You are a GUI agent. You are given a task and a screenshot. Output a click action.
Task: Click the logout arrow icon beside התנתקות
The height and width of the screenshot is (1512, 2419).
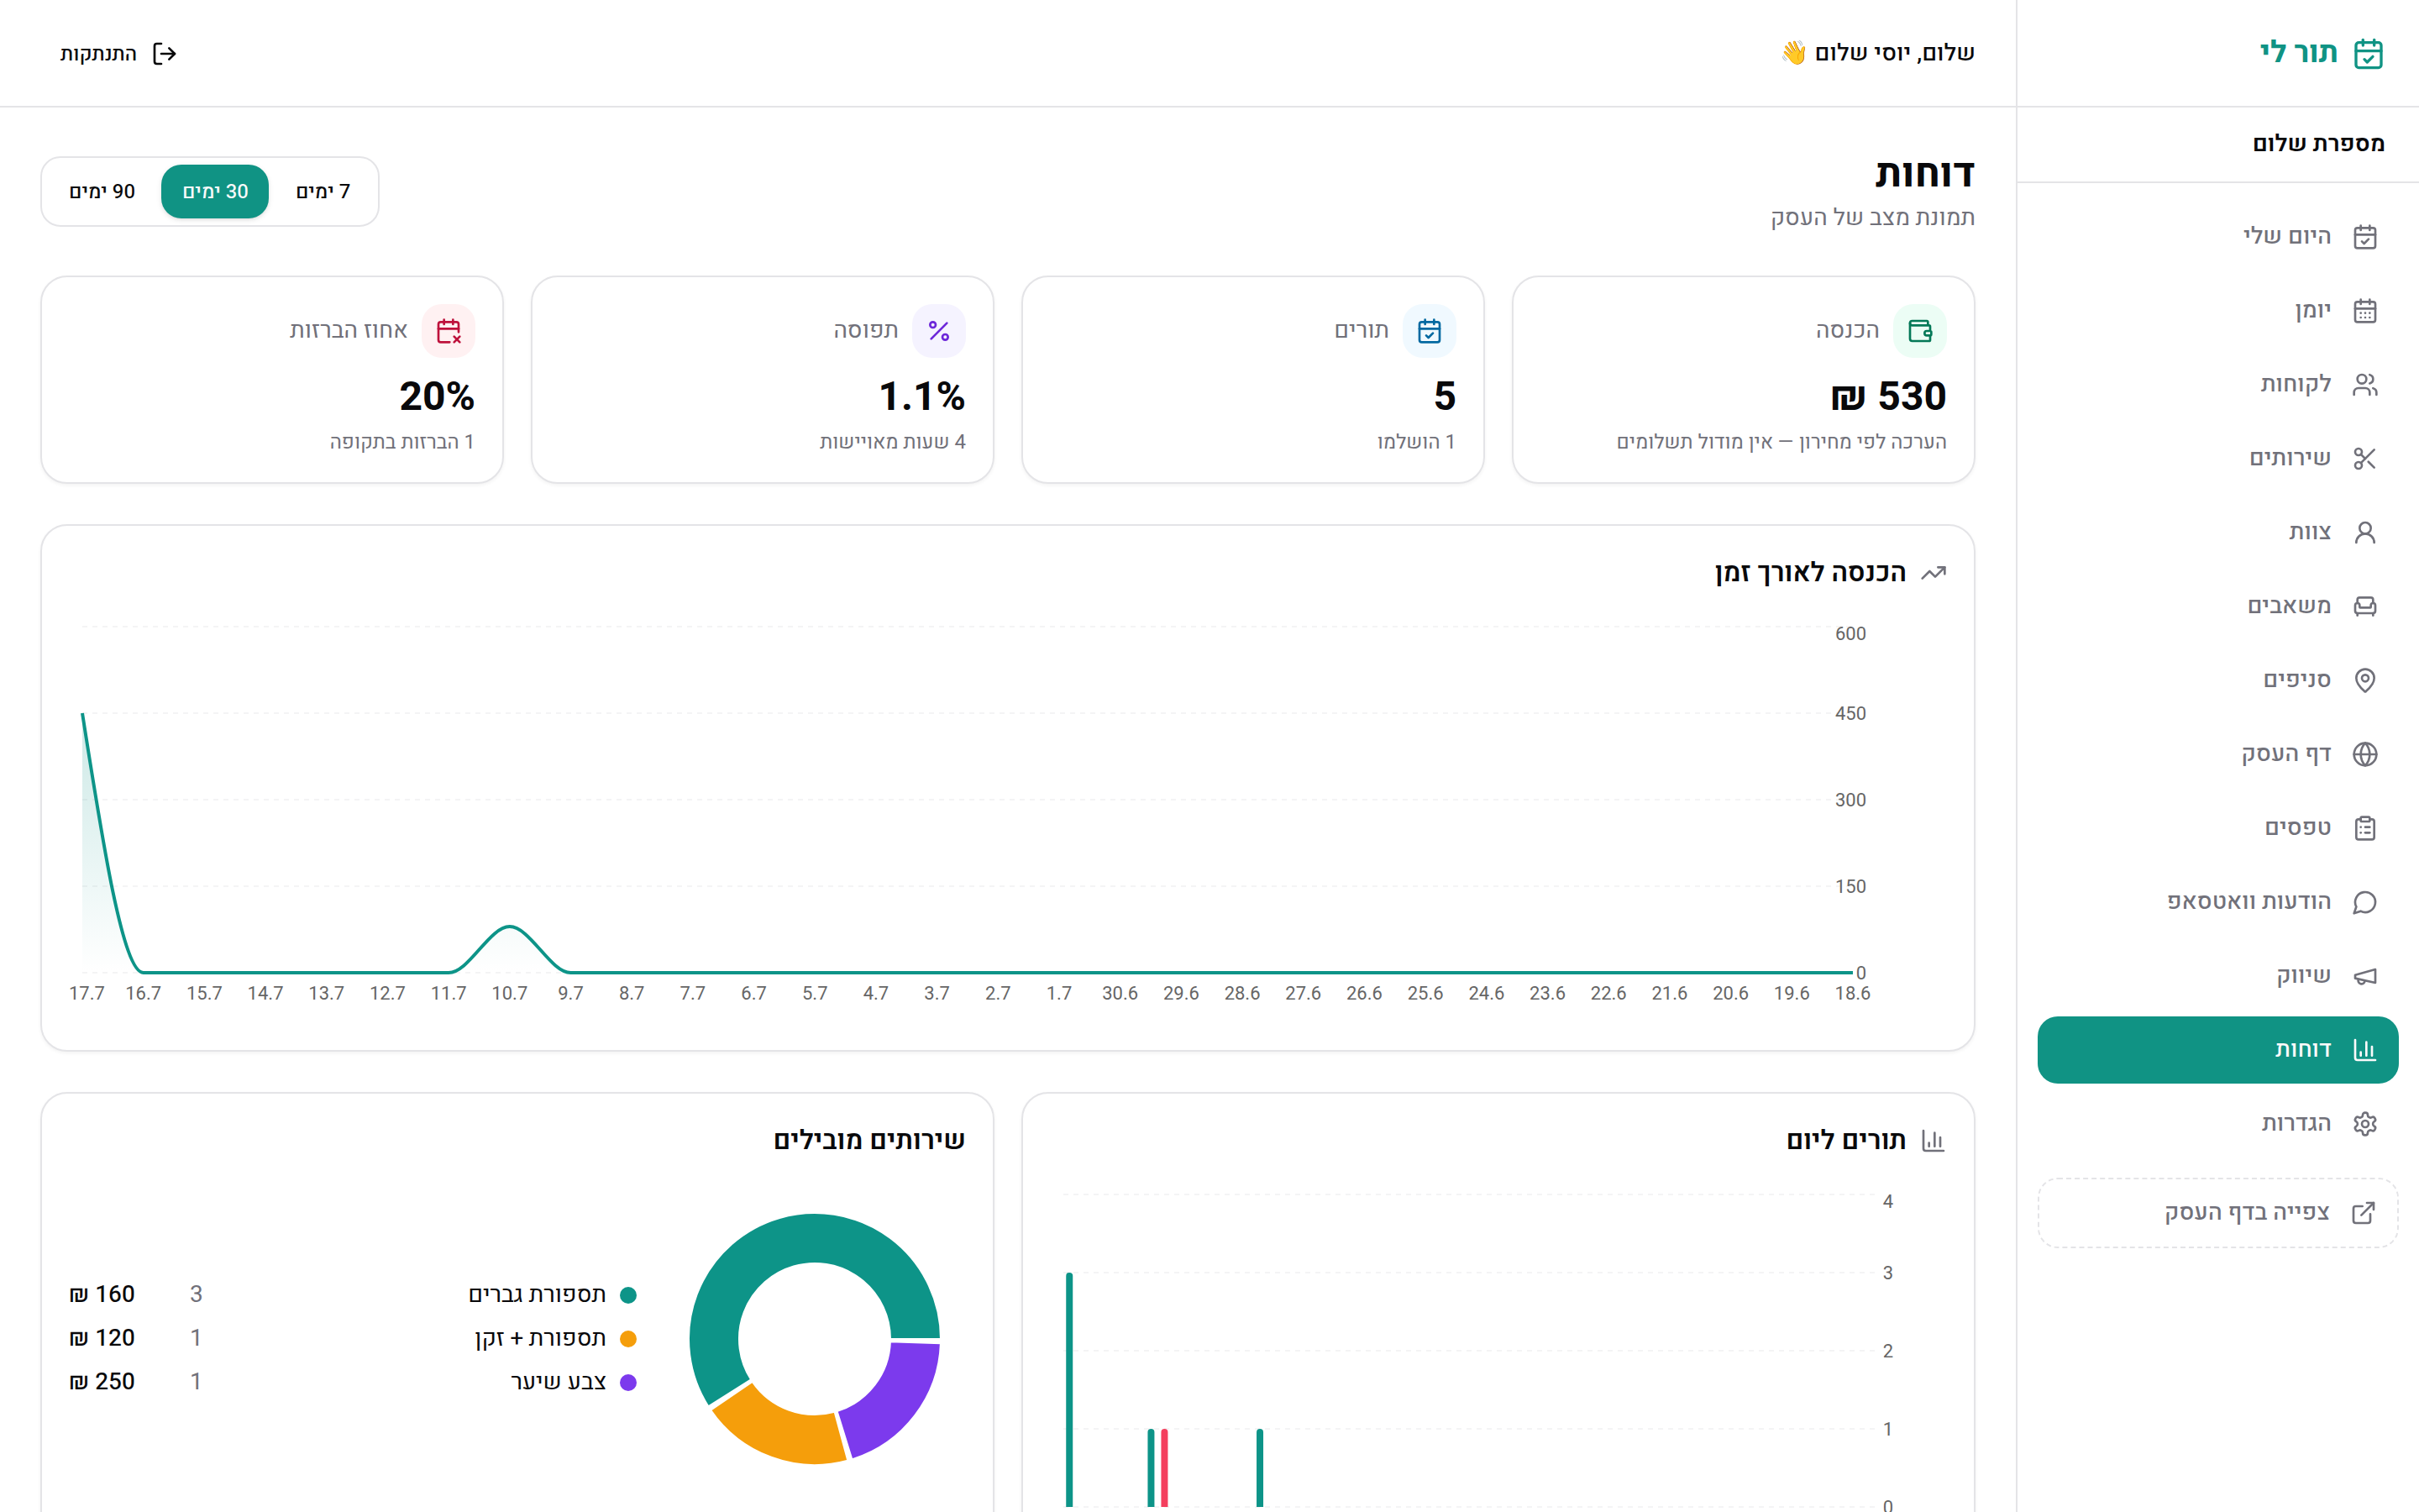click(164, 54)
